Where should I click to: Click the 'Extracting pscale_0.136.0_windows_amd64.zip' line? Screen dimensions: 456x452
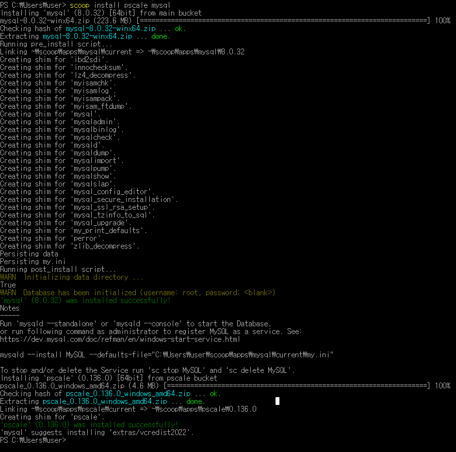(x=103, y=402)
